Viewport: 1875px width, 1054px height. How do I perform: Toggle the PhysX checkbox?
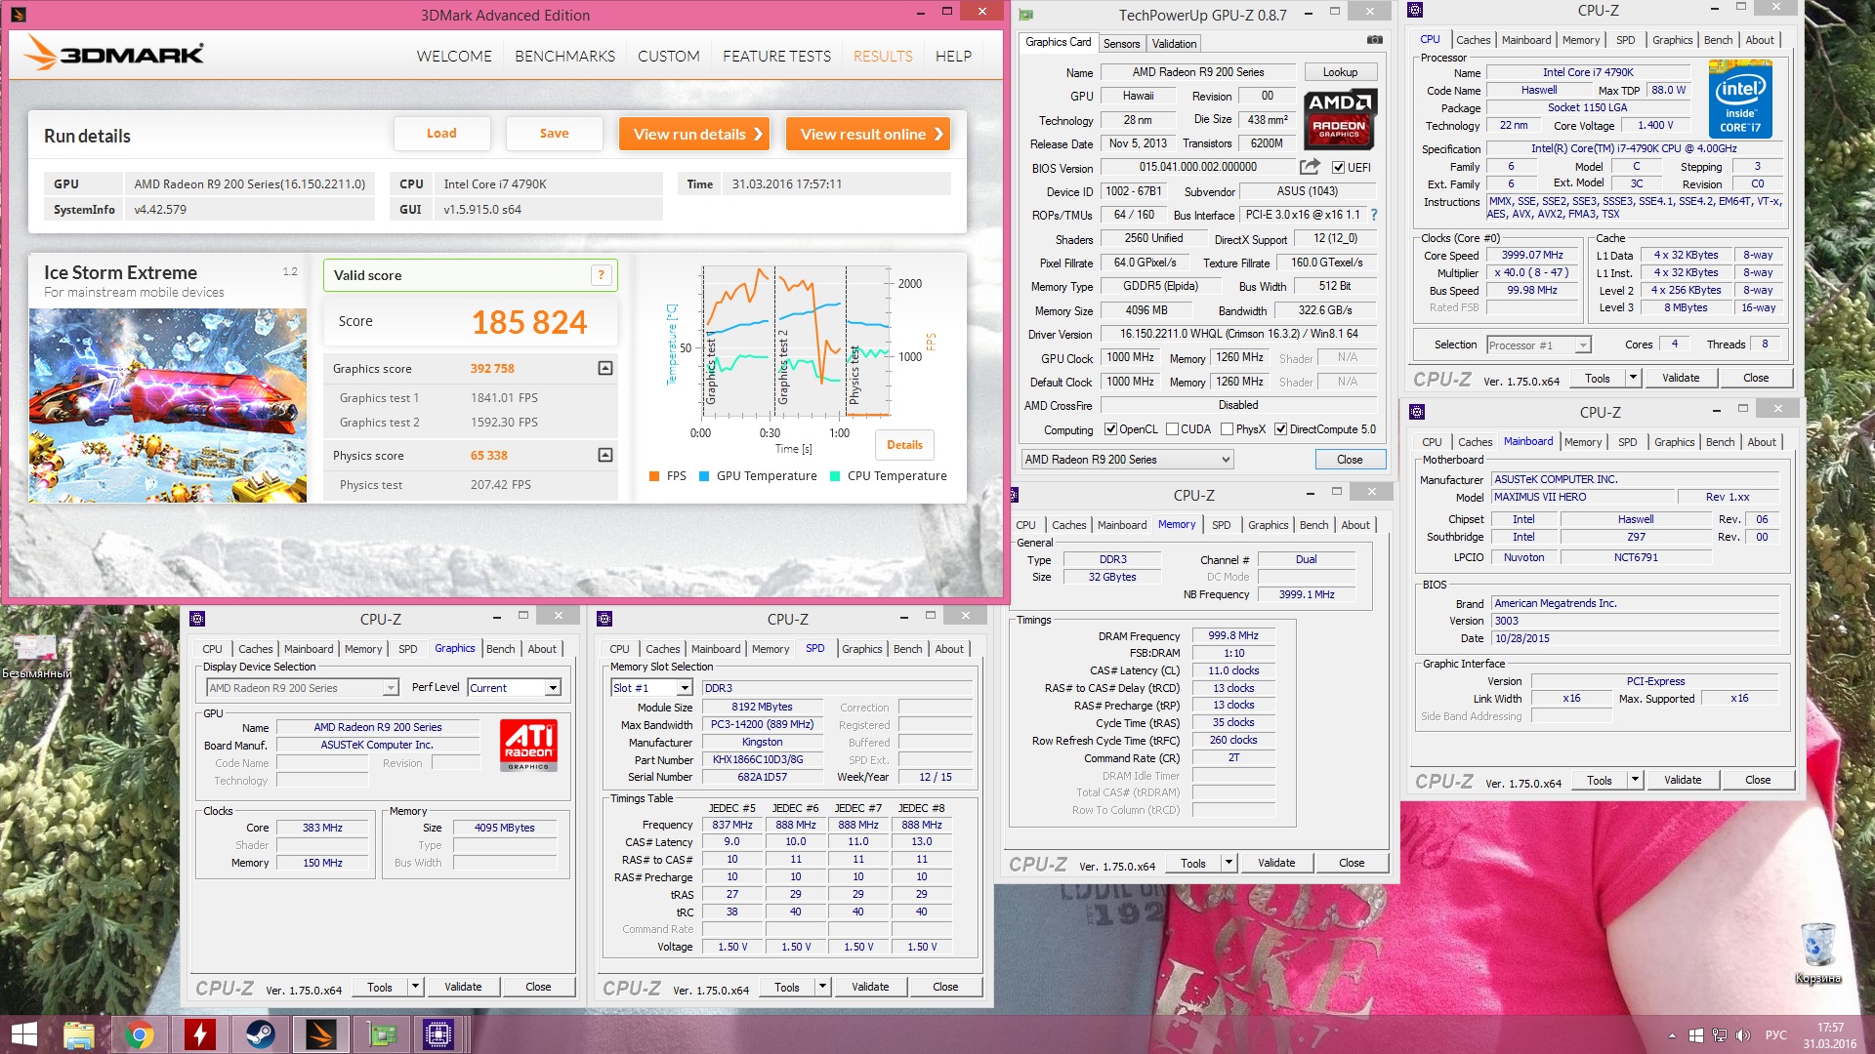tap(1227, 429)
